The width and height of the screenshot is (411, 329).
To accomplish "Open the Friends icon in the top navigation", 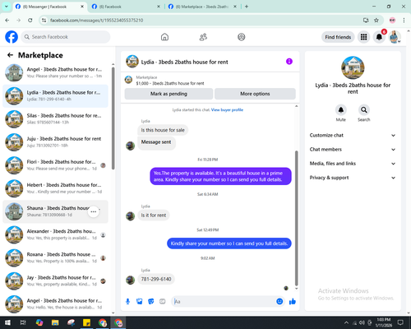I will click(203, 37).
